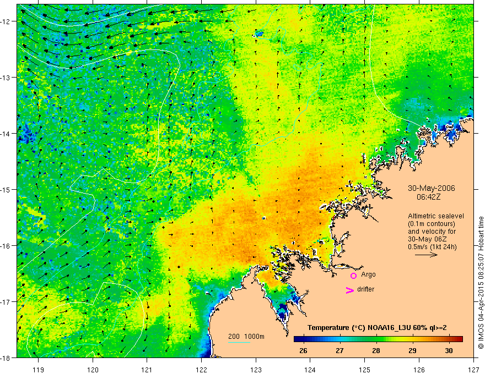Screen dimensions: 485x374
Task: Click latitude axis label -15
Action: 6,189
